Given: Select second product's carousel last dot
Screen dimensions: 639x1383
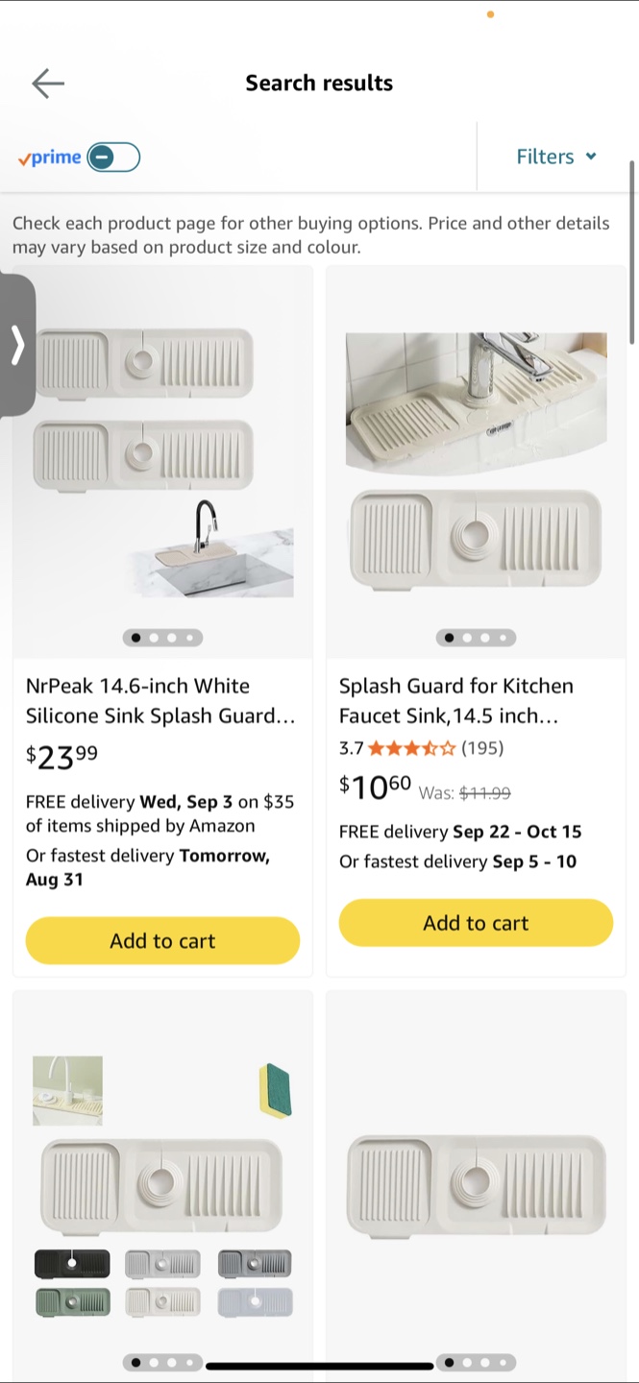Looking at the screenshot, I should click(503, 637).
